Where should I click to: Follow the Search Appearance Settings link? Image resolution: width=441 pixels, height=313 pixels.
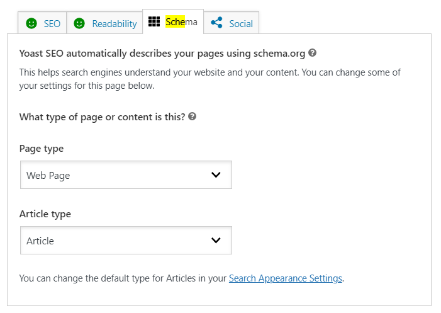[286, 278]
